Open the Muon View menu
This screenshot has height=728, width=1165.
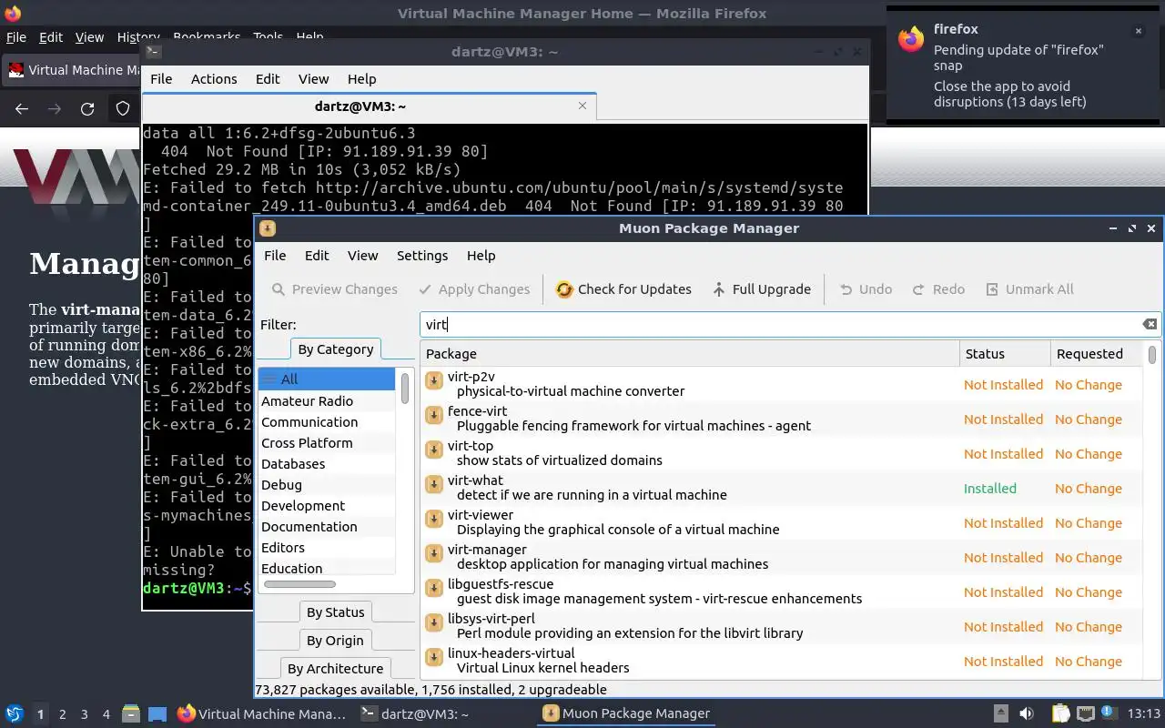point(362,256)
